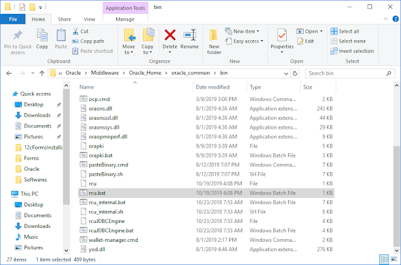Click Select all in ribbon
The width and height of the screenshot is (401, 265).
[x=345, y=31]
